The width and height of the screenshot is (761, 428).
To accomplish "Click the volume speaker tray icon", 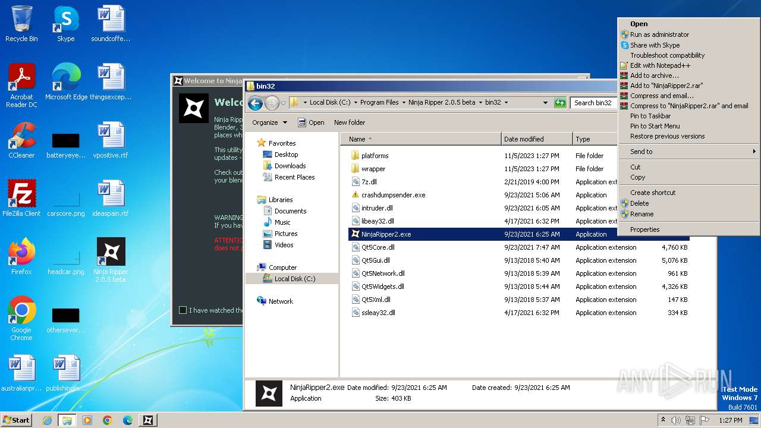I will tap(676, 420).
